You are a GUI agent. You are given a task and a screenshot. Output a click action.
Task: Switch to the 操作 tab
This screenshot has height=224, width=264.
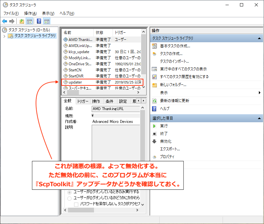(96, 101)
